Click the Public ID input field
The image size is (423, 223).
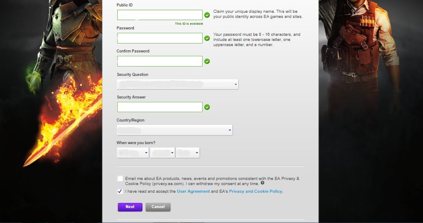click(x=160, y=15)
